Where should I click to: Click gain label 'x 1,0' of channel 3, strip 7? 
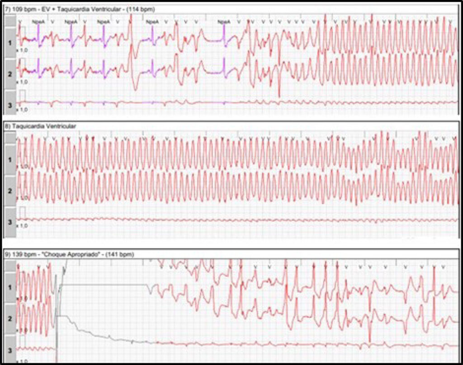(22, 109)
